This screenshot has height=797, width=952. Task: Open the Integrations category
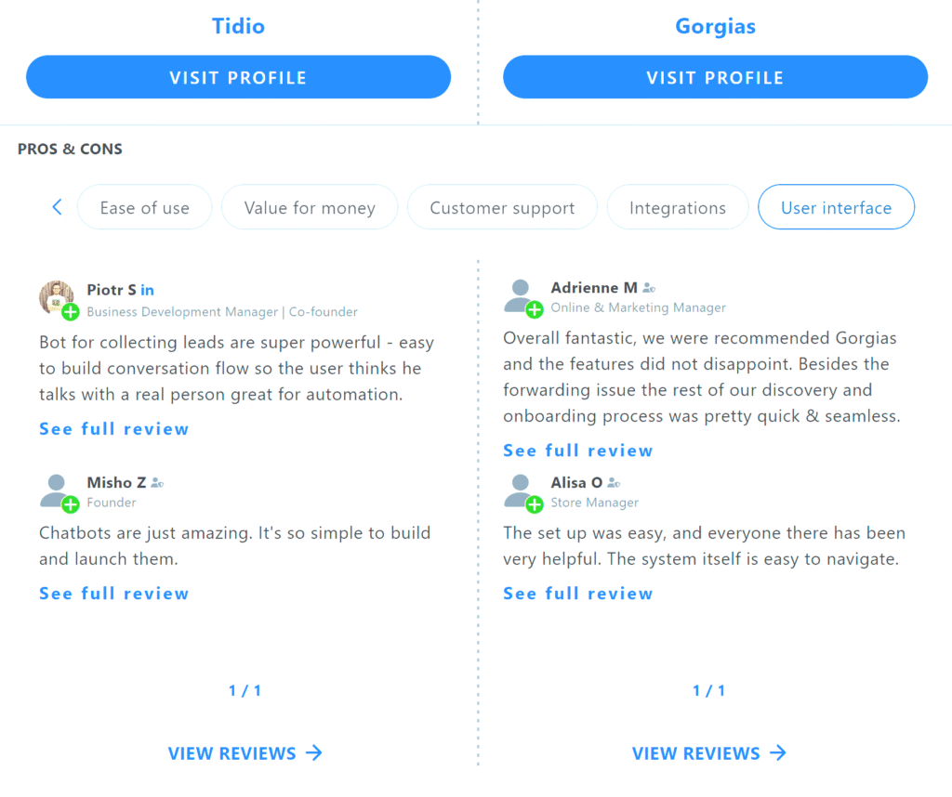click(x=678, y=207)
